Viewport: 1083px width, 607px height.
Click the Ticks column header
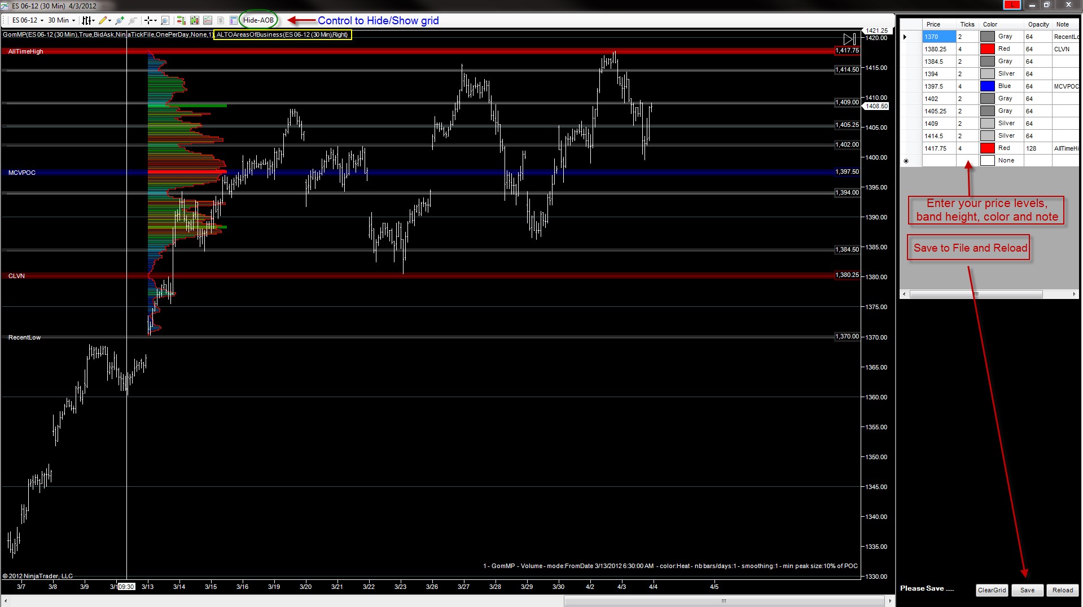[967, 24]
